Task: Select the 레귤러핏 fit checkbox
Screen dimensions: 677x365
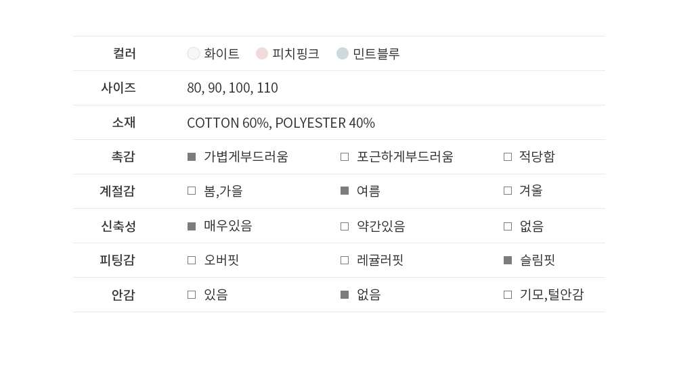Action: click(345, 260)
